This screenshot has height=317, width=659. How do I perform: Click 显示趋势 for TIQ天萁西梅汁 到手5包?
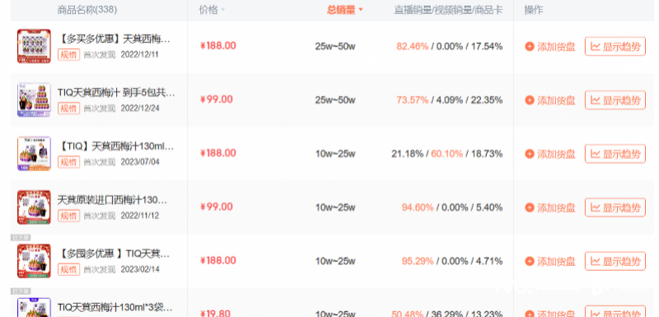[615, 100]
